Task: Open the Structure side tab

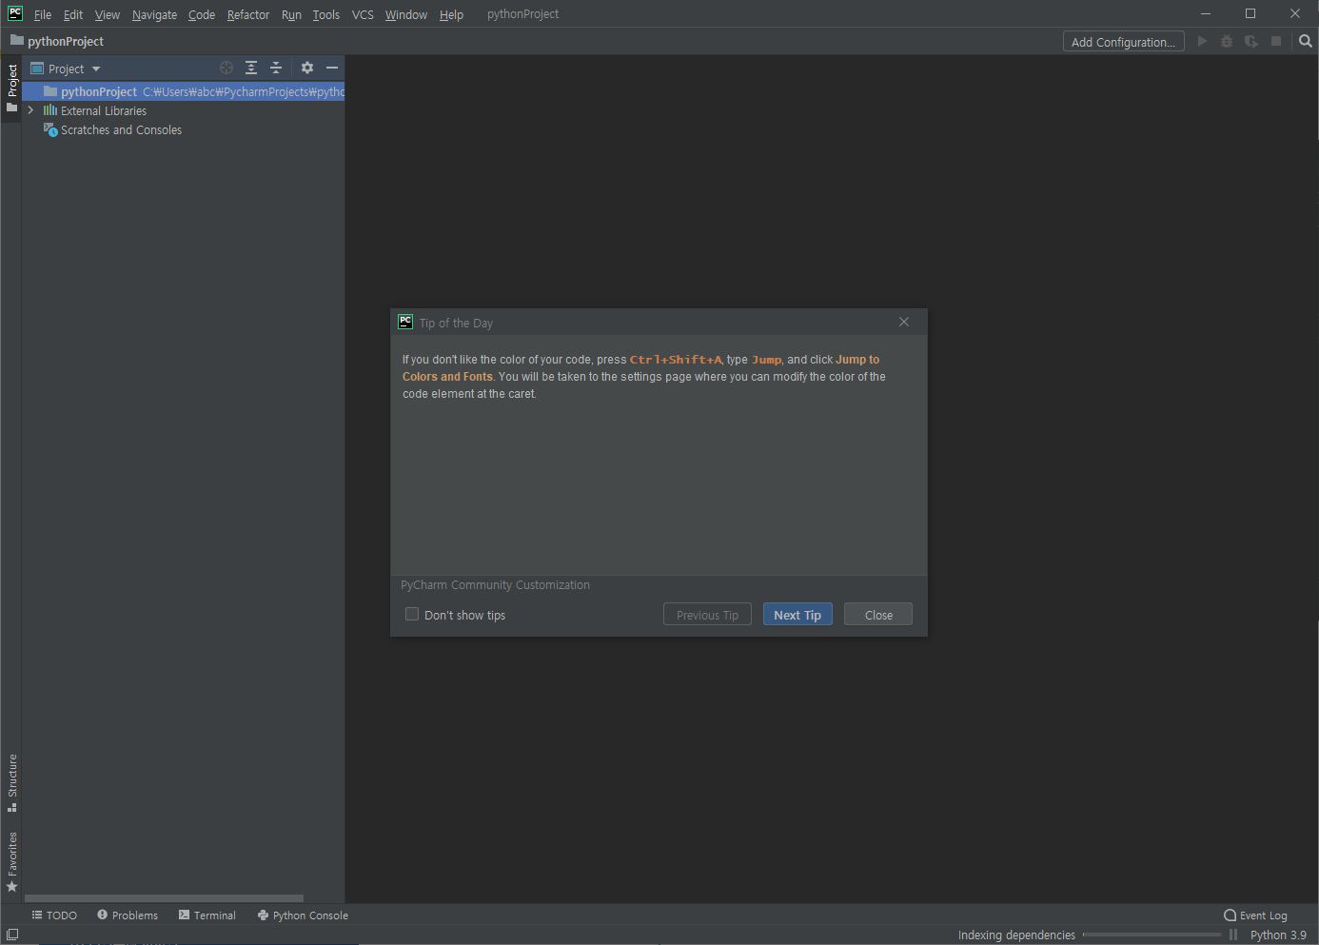Action: pyautogui.click(x=11, y=782)
